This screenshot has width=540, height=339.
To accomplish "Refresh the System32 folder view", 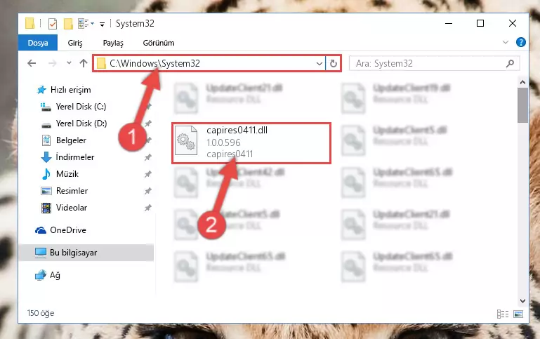I will click(x=334, y=63).
